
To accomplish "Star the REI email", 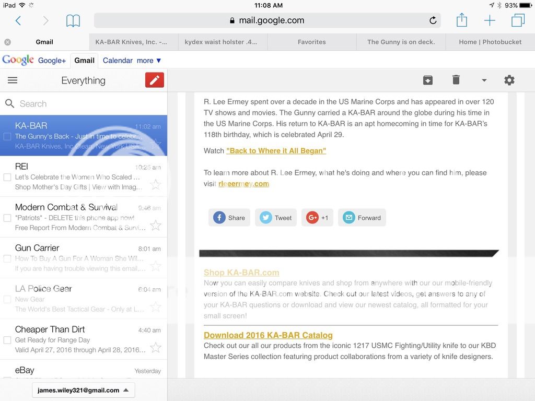I will pyautogui.click(x=155, y=184).
